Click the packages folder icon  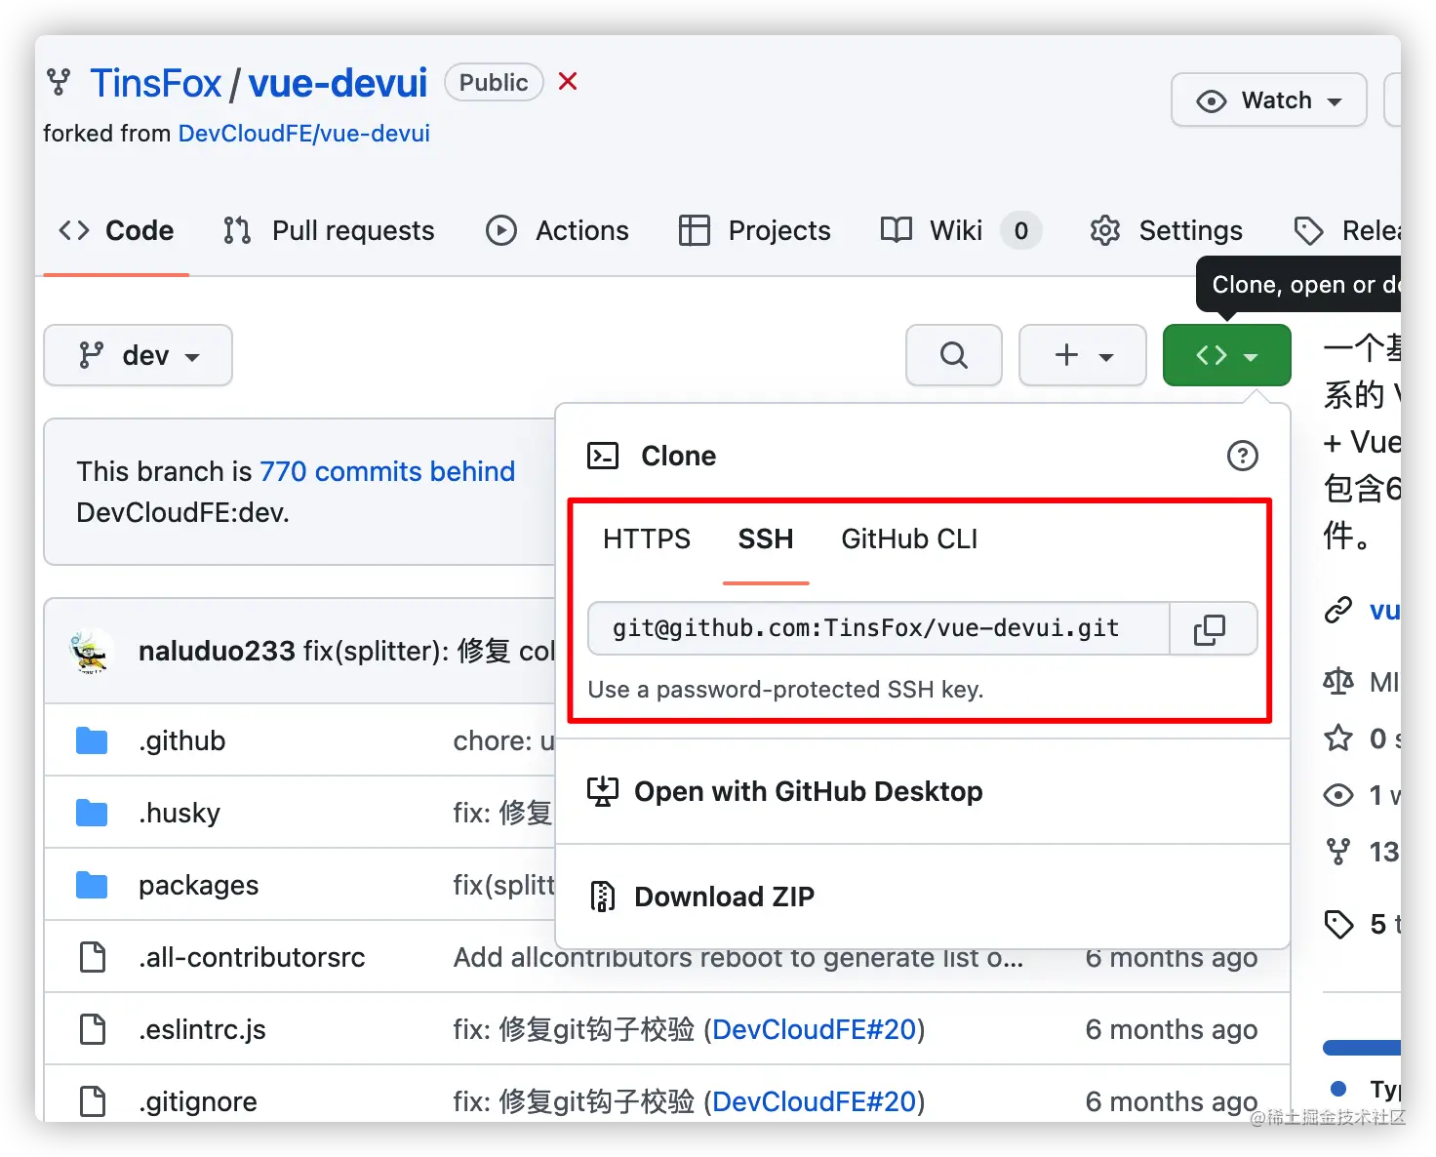pyautogui.click(x=92, y=885)
